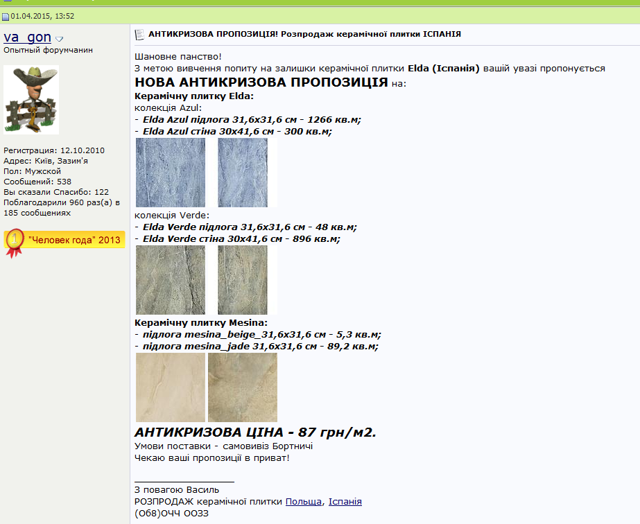
Task: Click the text "Адрес: Київ, Зазим'я"
Action: 46,161
